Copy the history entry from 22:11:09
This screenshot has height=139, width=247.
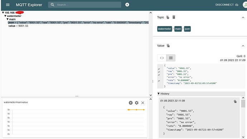coord(235,101)
